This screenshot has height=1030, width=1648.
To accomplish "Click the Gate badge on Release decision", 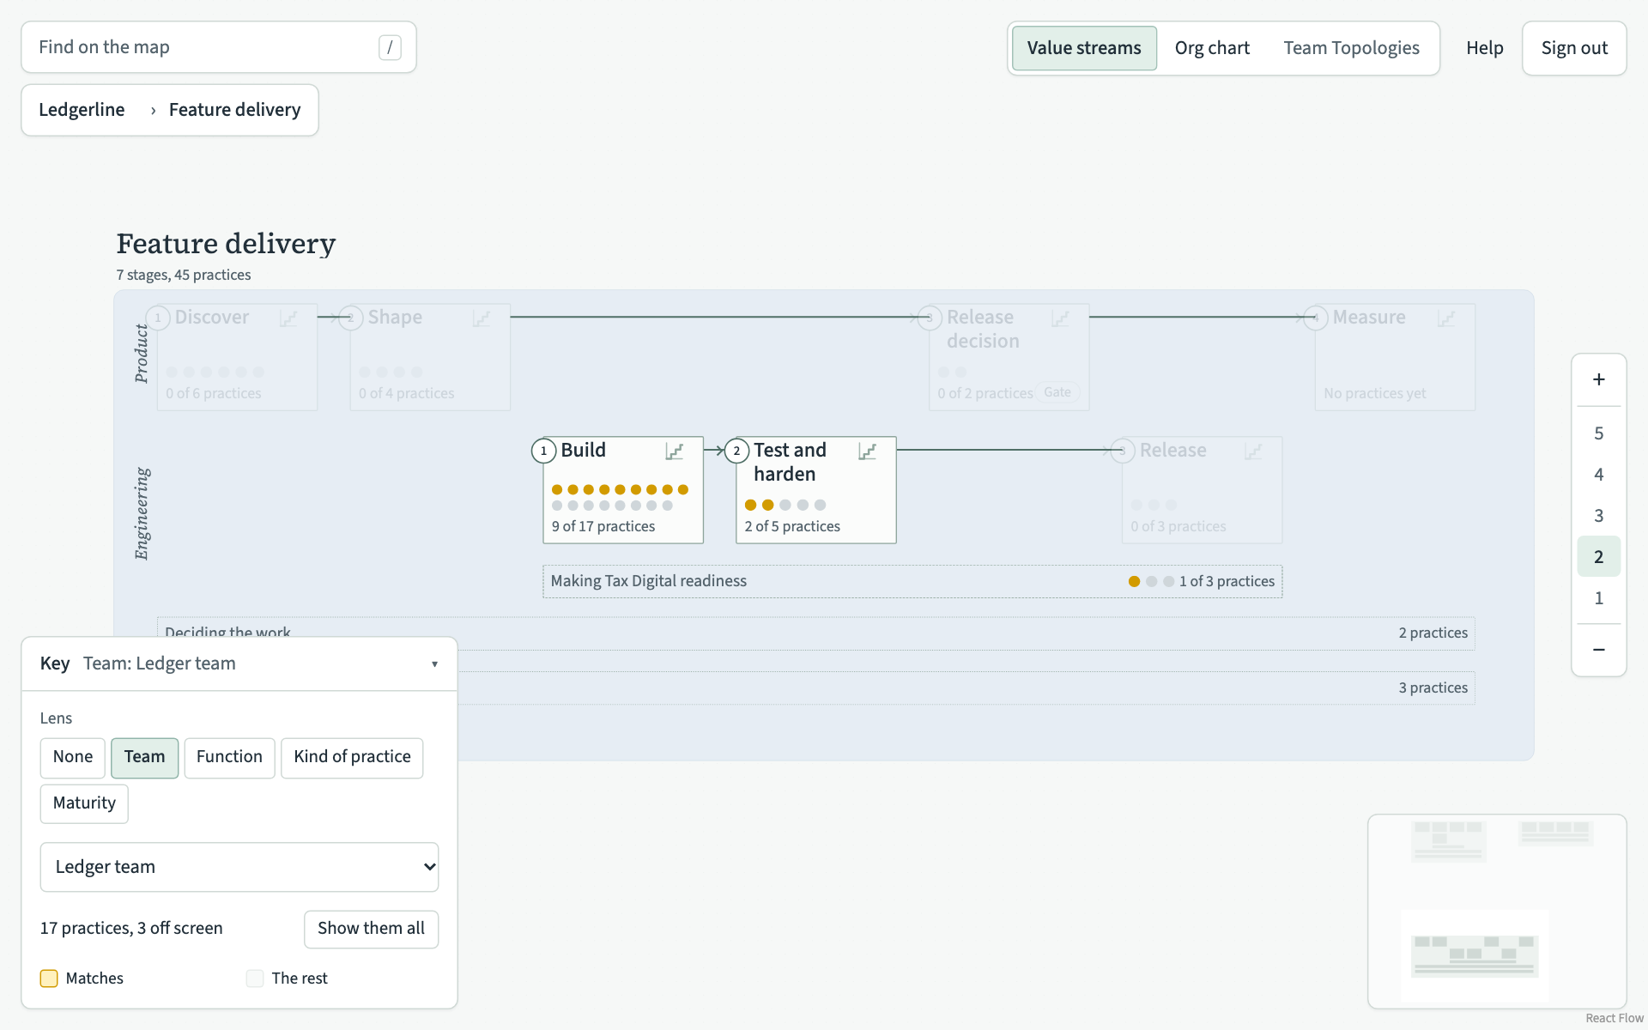I will (1057, 392).
